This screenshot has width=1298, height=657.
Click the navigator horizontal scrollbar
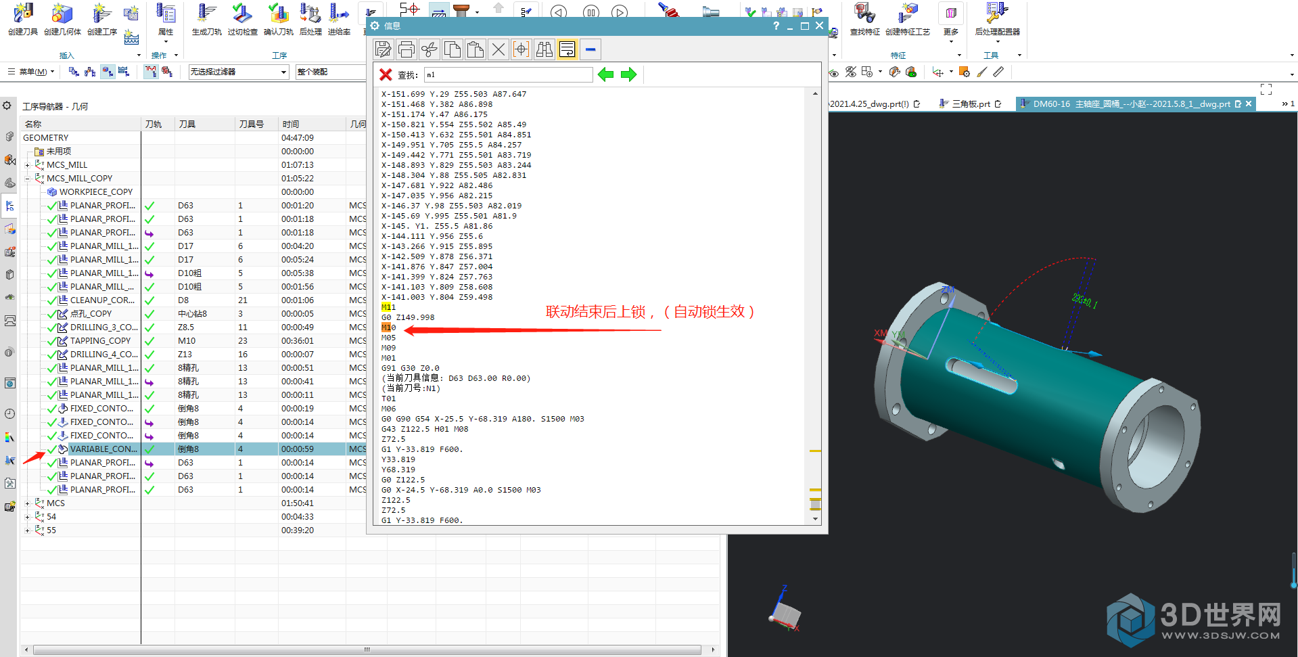(x=367, y=650)
